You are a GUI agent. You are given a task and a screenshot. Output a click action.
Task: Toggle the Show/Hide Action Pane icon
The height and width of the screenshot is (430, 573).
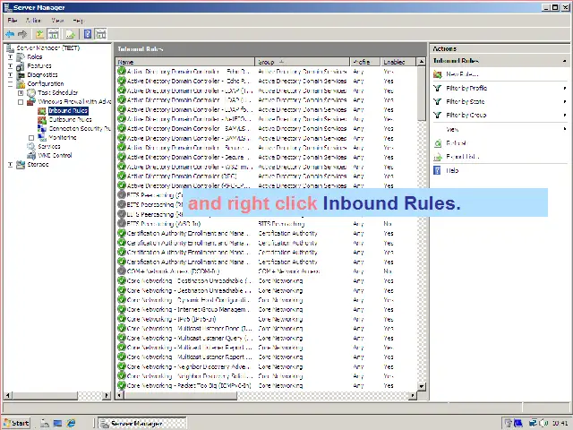[x=100, y=34]
